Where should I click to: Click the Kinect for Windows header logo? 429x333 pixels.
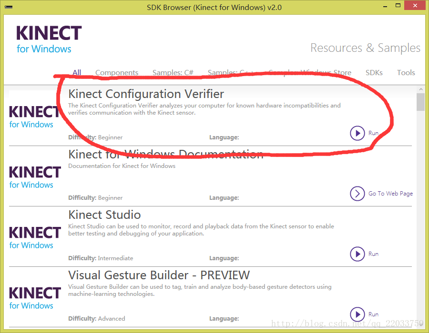pos(49,39)
